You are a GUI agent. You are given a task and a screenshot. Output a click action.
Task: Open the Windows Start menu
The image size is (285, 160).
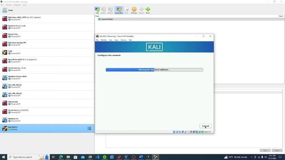tap(4, 157)
